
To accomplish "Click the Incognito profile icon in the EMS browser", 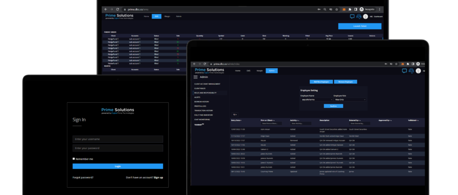I will (x=362, y=9).
